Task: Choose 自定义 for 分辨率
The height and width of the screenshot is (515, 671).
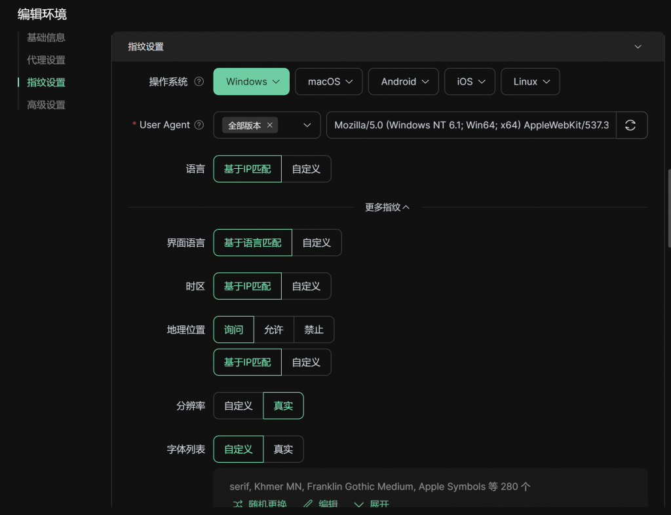Action: pos(239,406)
